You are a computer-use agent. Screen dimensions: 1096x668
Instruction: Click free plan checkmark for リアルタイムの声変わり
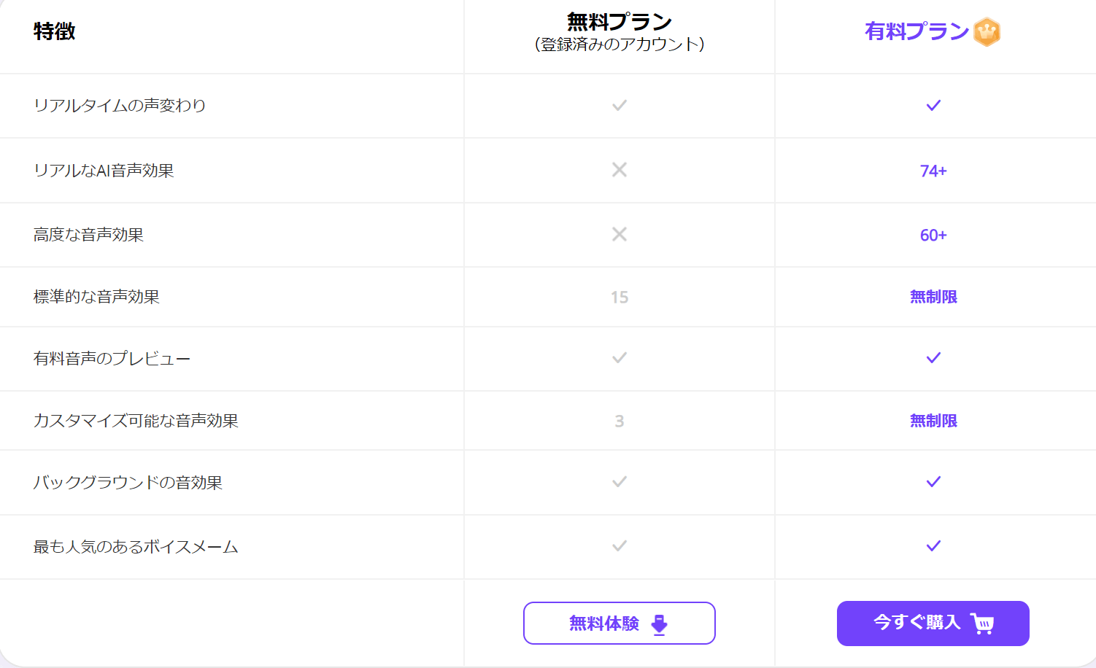(x=620, y=106)
